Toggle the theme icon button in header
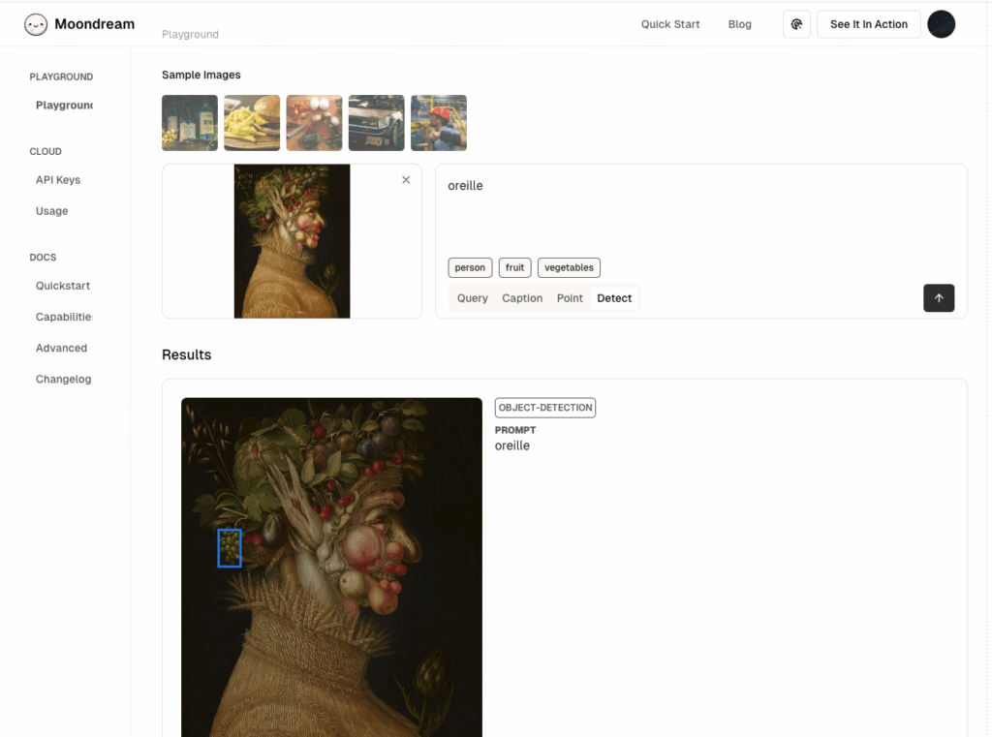992x737 pixels. [x=796, y=24]
